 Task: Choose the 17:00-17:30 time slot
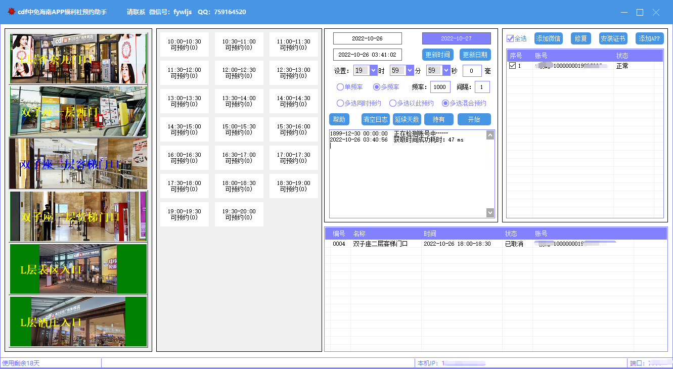(x=294, y=158)
